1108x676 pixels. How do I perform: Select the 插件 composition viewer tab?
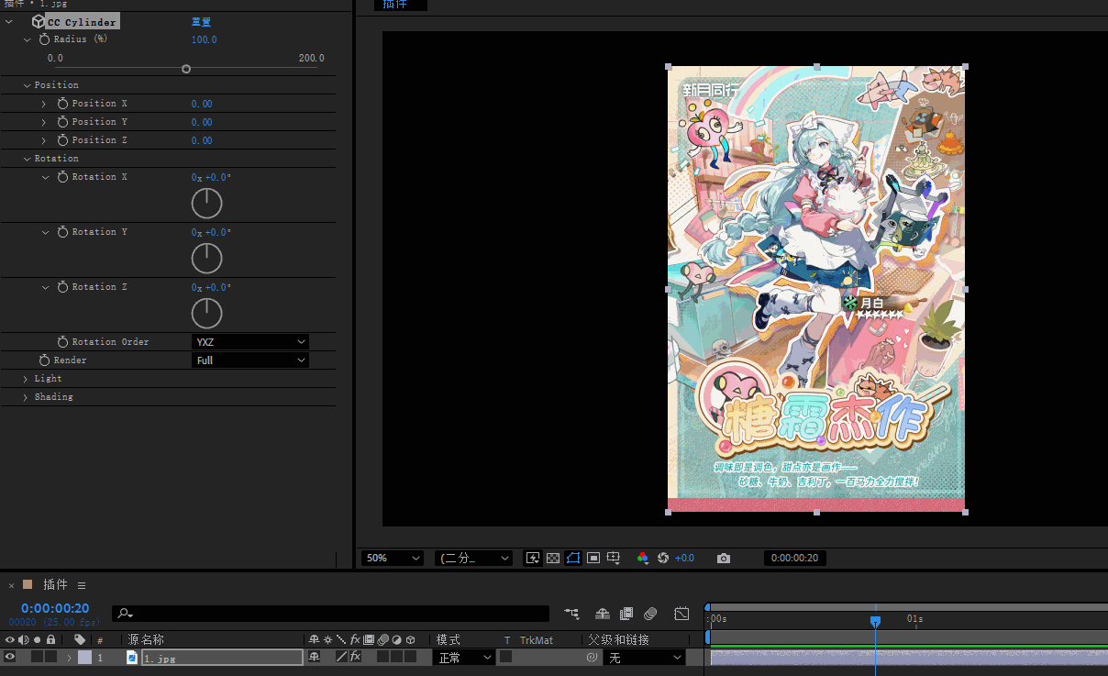coord(401,5)
